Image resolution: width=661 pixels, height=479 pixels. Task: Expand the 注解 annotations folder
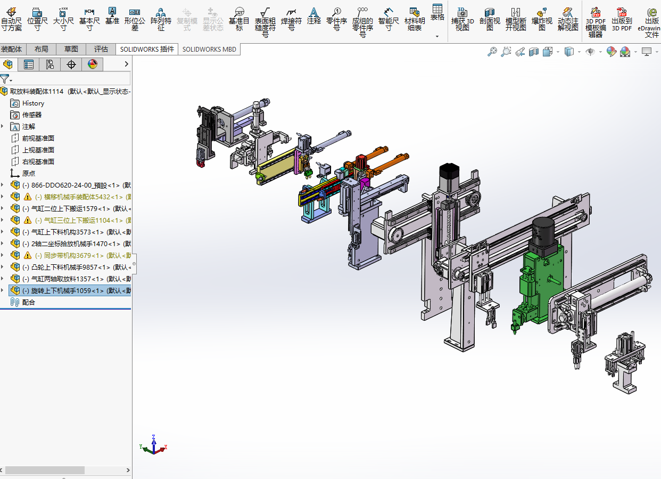(x=3, y=126)
